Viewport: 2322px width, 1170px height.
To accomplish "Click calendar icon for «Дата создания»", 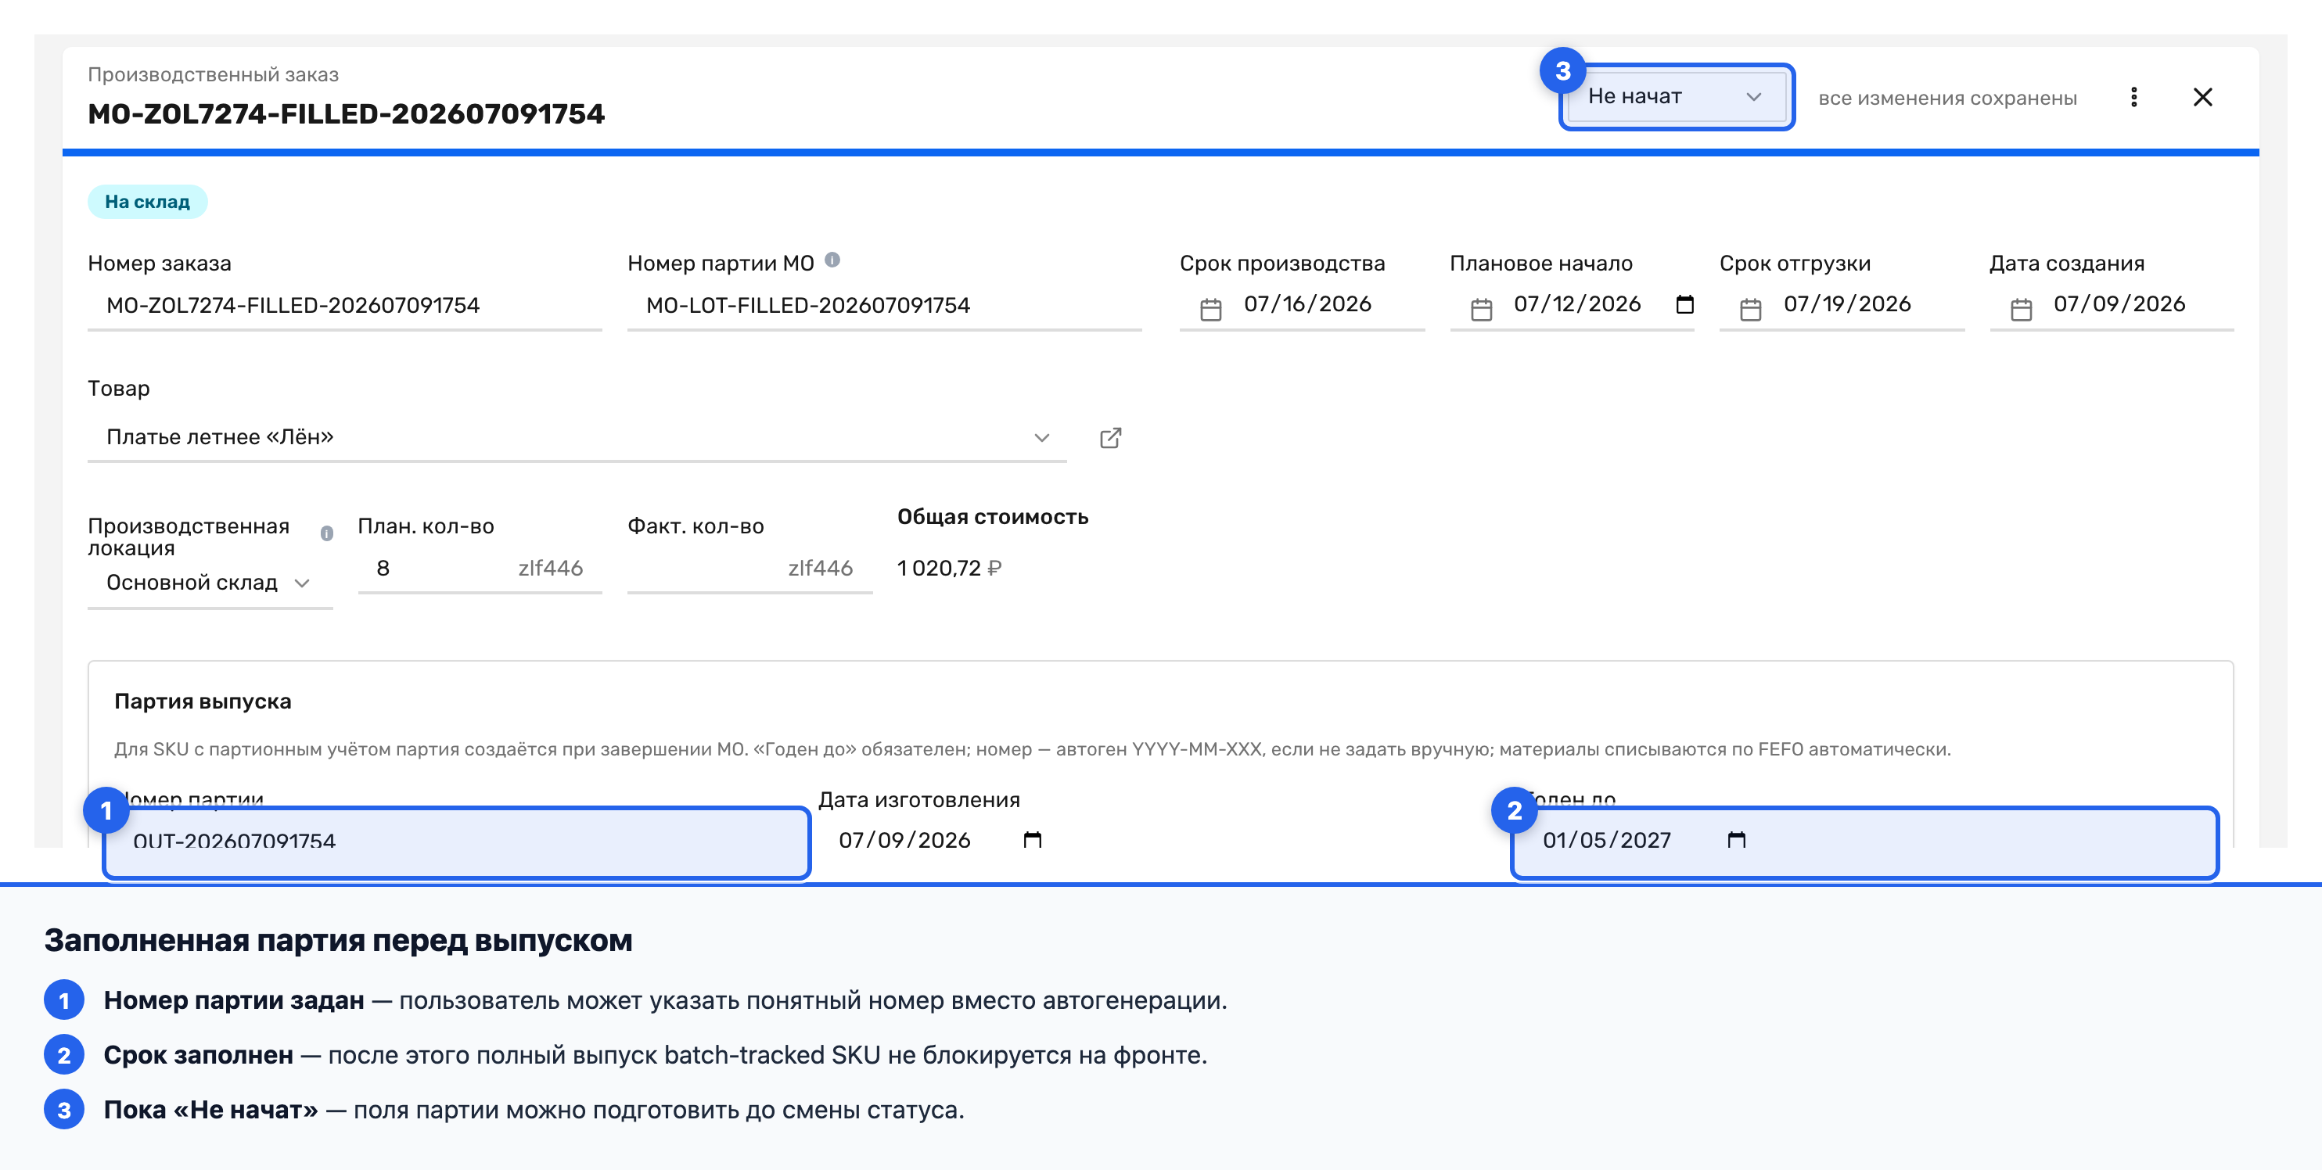I will tap(2021, 309).
